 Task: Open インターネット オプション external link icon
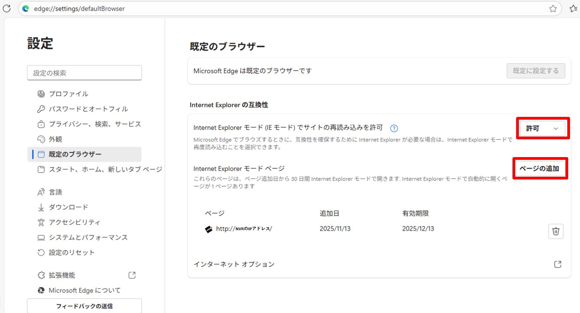coord(558,264)
